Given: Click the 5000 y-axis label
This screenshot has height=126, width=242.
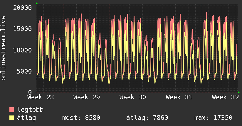Looking at the screenshot, I should (24, 71).
